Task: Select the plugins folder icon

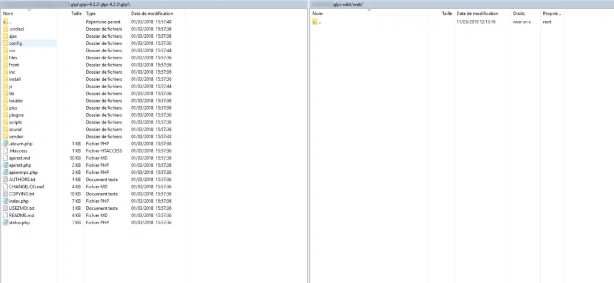Action: pyautogui.click(x=5, y=115)
